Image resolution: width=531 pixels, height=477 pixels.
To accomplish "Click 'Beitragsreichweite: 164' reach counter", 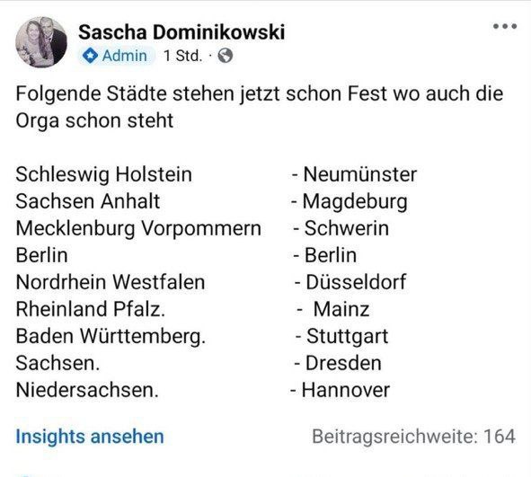I will pos(414,436).
